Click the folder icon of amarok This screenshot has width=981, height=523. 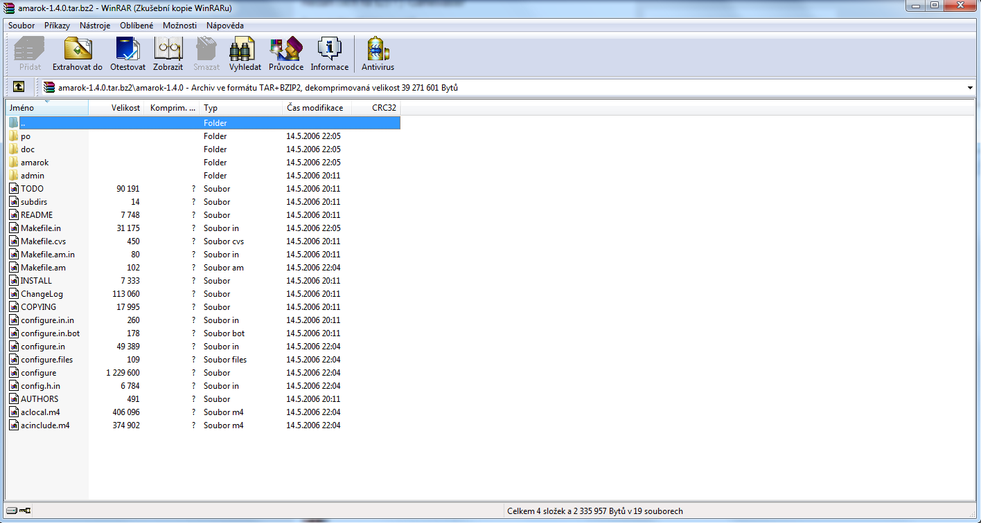(14, 163)
